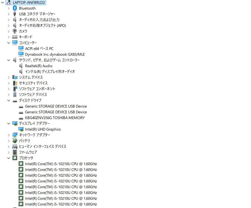Collapse the LAPTOP-ANFBRLD2 root node
Viewport: 251px width, 208px height.
click(3, 2)
